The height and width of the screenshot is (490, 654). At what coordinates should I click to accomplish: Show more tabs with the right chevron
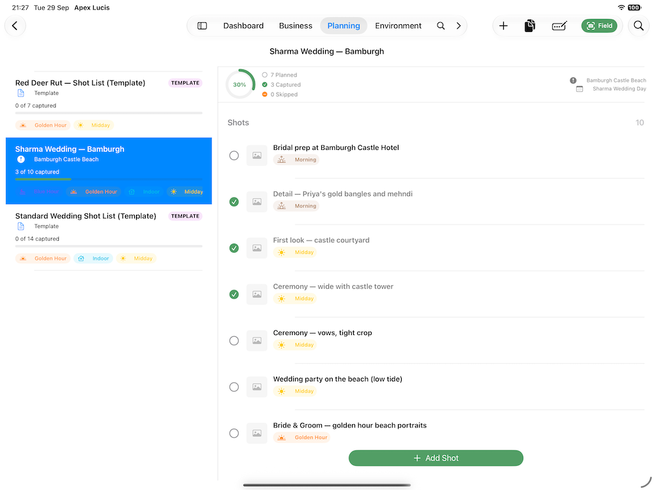pos(459,26)
